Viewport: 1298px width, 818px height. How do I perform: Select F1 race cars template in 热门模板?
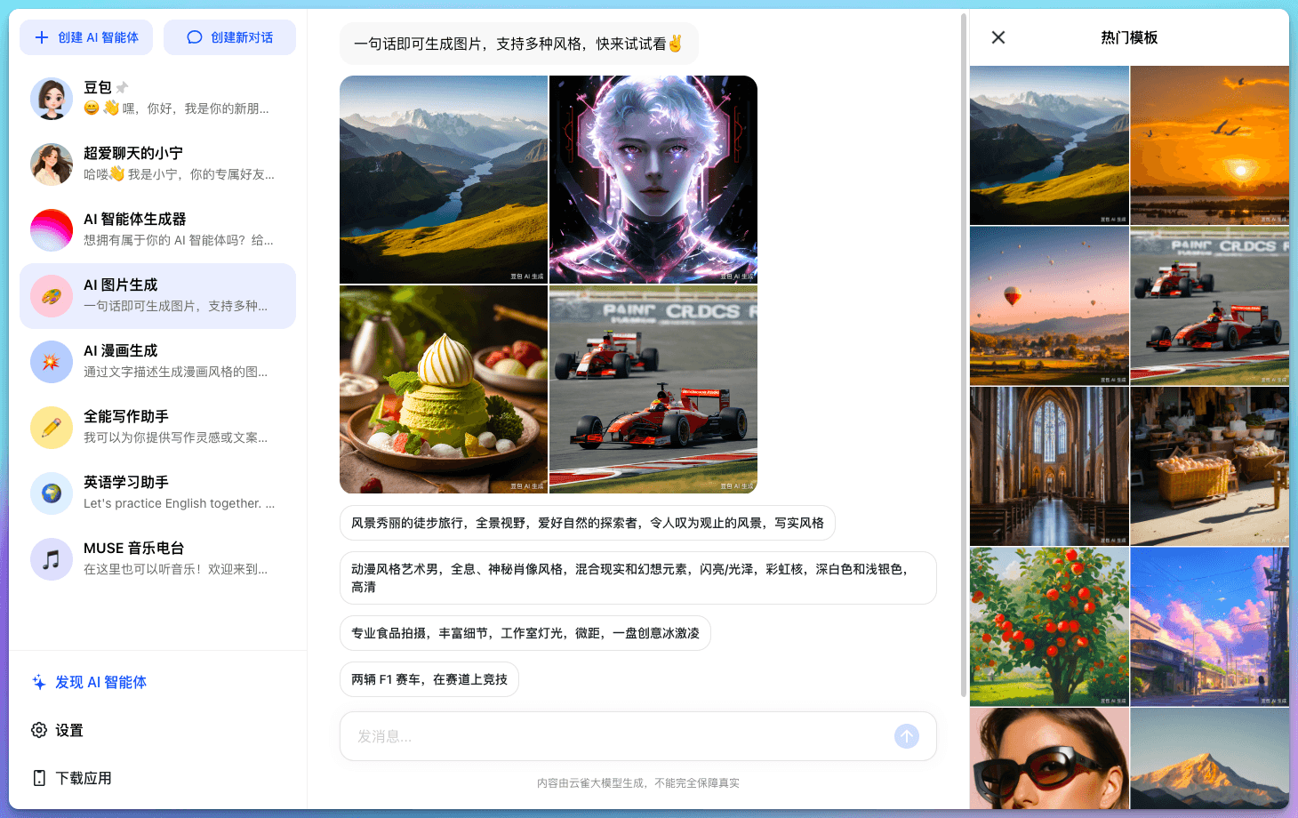pos(1210,306)
